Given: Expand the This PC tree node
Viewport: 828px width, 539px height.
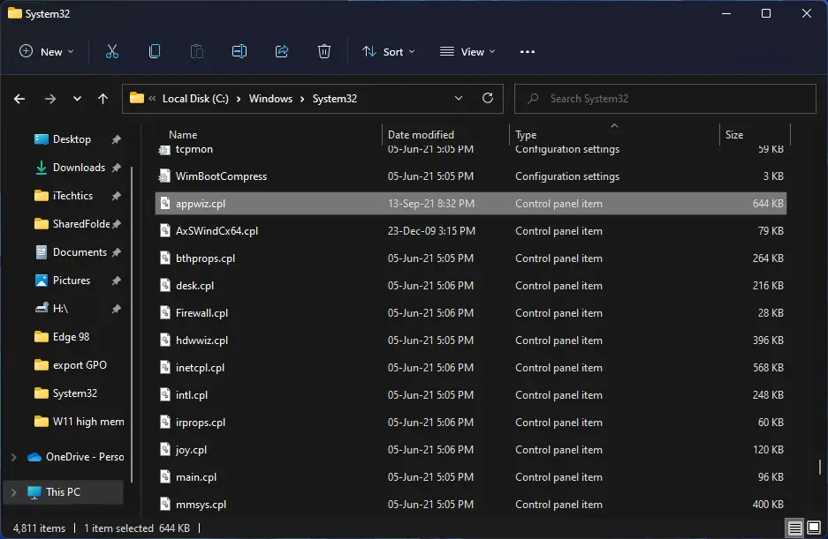Looking at the screenshot, I should [14, 492].
